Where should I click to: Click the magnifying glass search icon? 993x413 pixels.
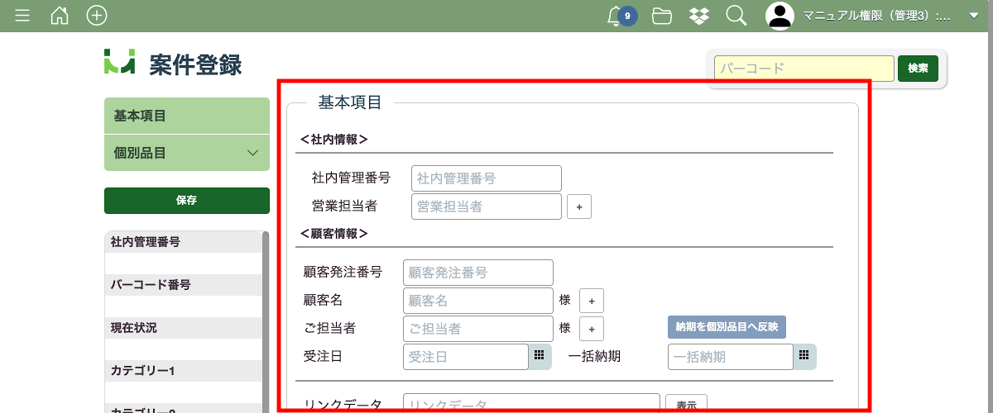[736, 16]
